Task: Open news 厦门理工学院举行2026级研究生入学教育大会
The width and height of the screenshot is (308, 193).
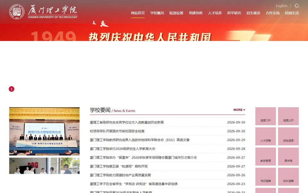Action: click(x=122, y=149)
